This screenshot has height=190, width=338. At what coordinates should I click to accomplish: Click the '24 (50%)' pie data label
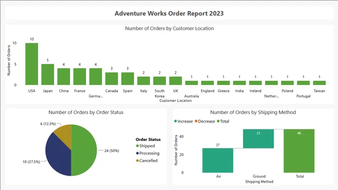coord(111,151)
